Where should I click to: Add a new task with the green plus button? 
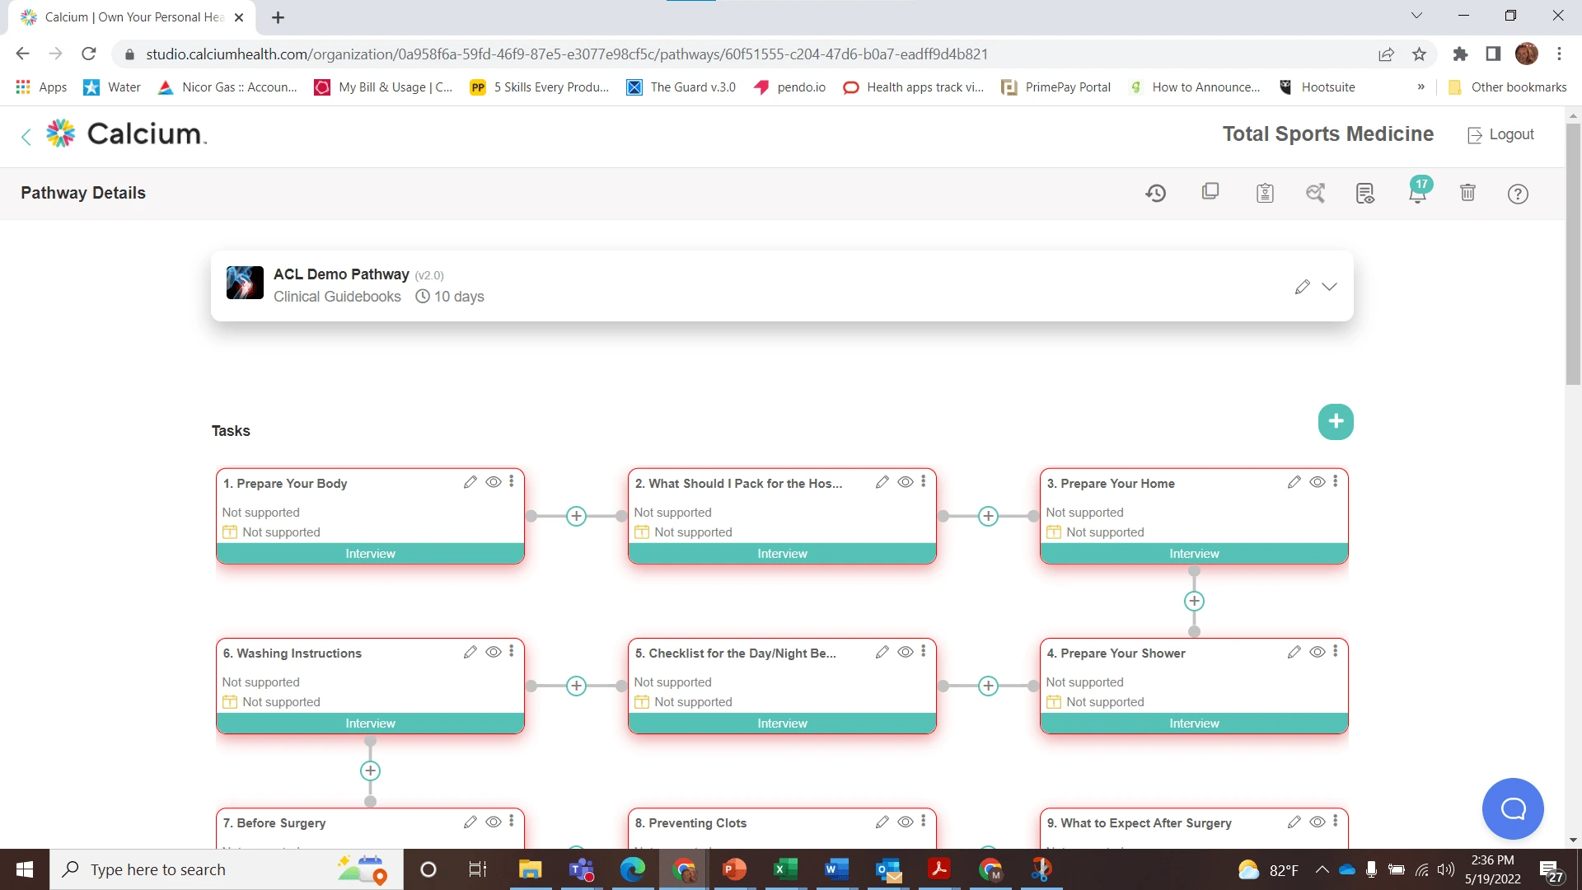tap(1336, 421)
